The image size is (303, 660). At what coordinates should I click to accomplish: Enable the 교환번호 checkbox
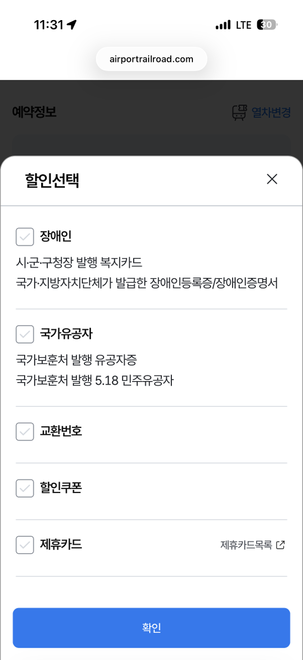(25, 432)
